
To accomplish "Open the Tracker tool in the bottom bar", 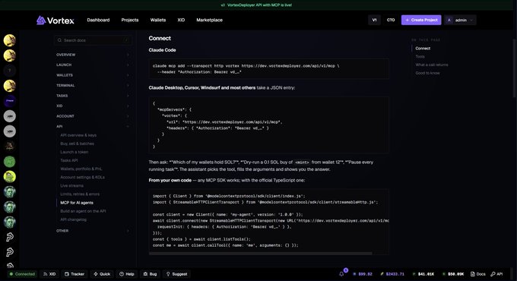I will click(x=75, y=274).
